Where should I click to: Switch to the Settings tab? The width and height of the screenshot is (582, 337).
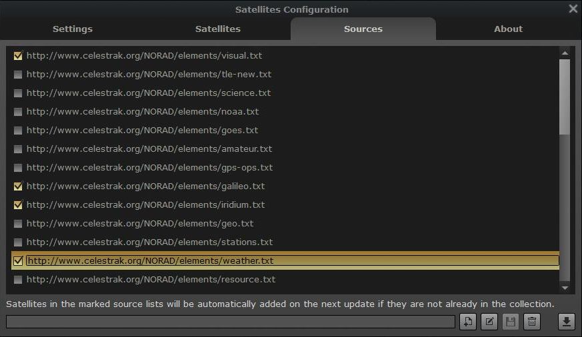[73, 29]
